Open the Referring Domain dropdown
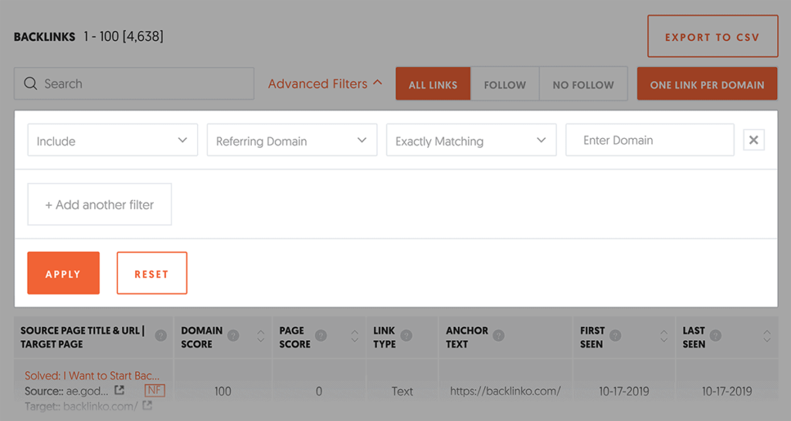 [x=291, y=141]
